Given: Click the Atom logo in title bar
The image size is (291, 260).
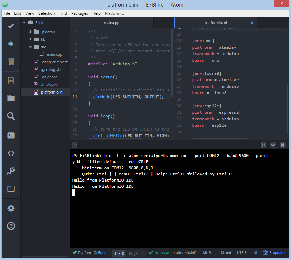Looking at the screenshot, I should click(x=5, y=4).
